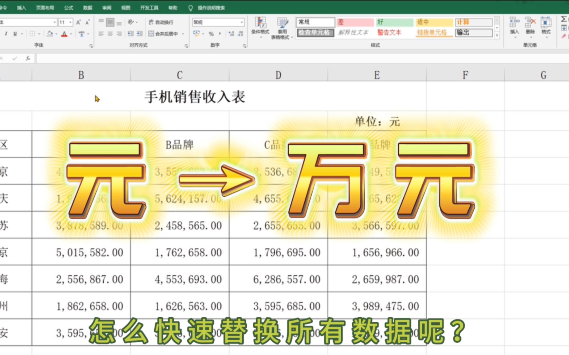The height and width of the screenshot is (355, 569).
Task: Open the 格式 cell format menu
Action: point(546,27)
